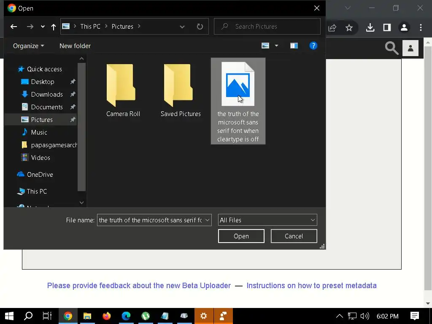Open the Beta Uploader feedback link
The image size is (432, 324).
(139, 286)
